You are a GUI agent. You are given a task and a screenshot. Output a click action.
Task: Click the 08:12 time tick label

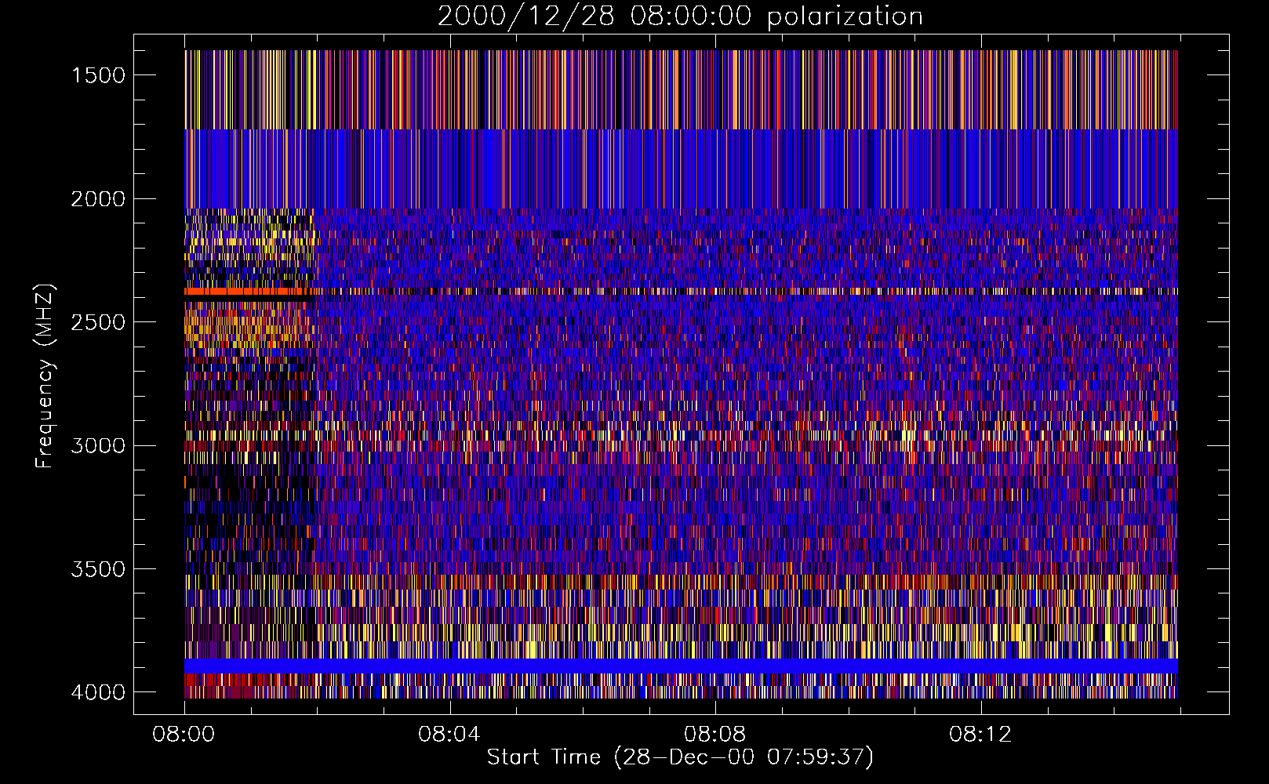pos(980,735)
